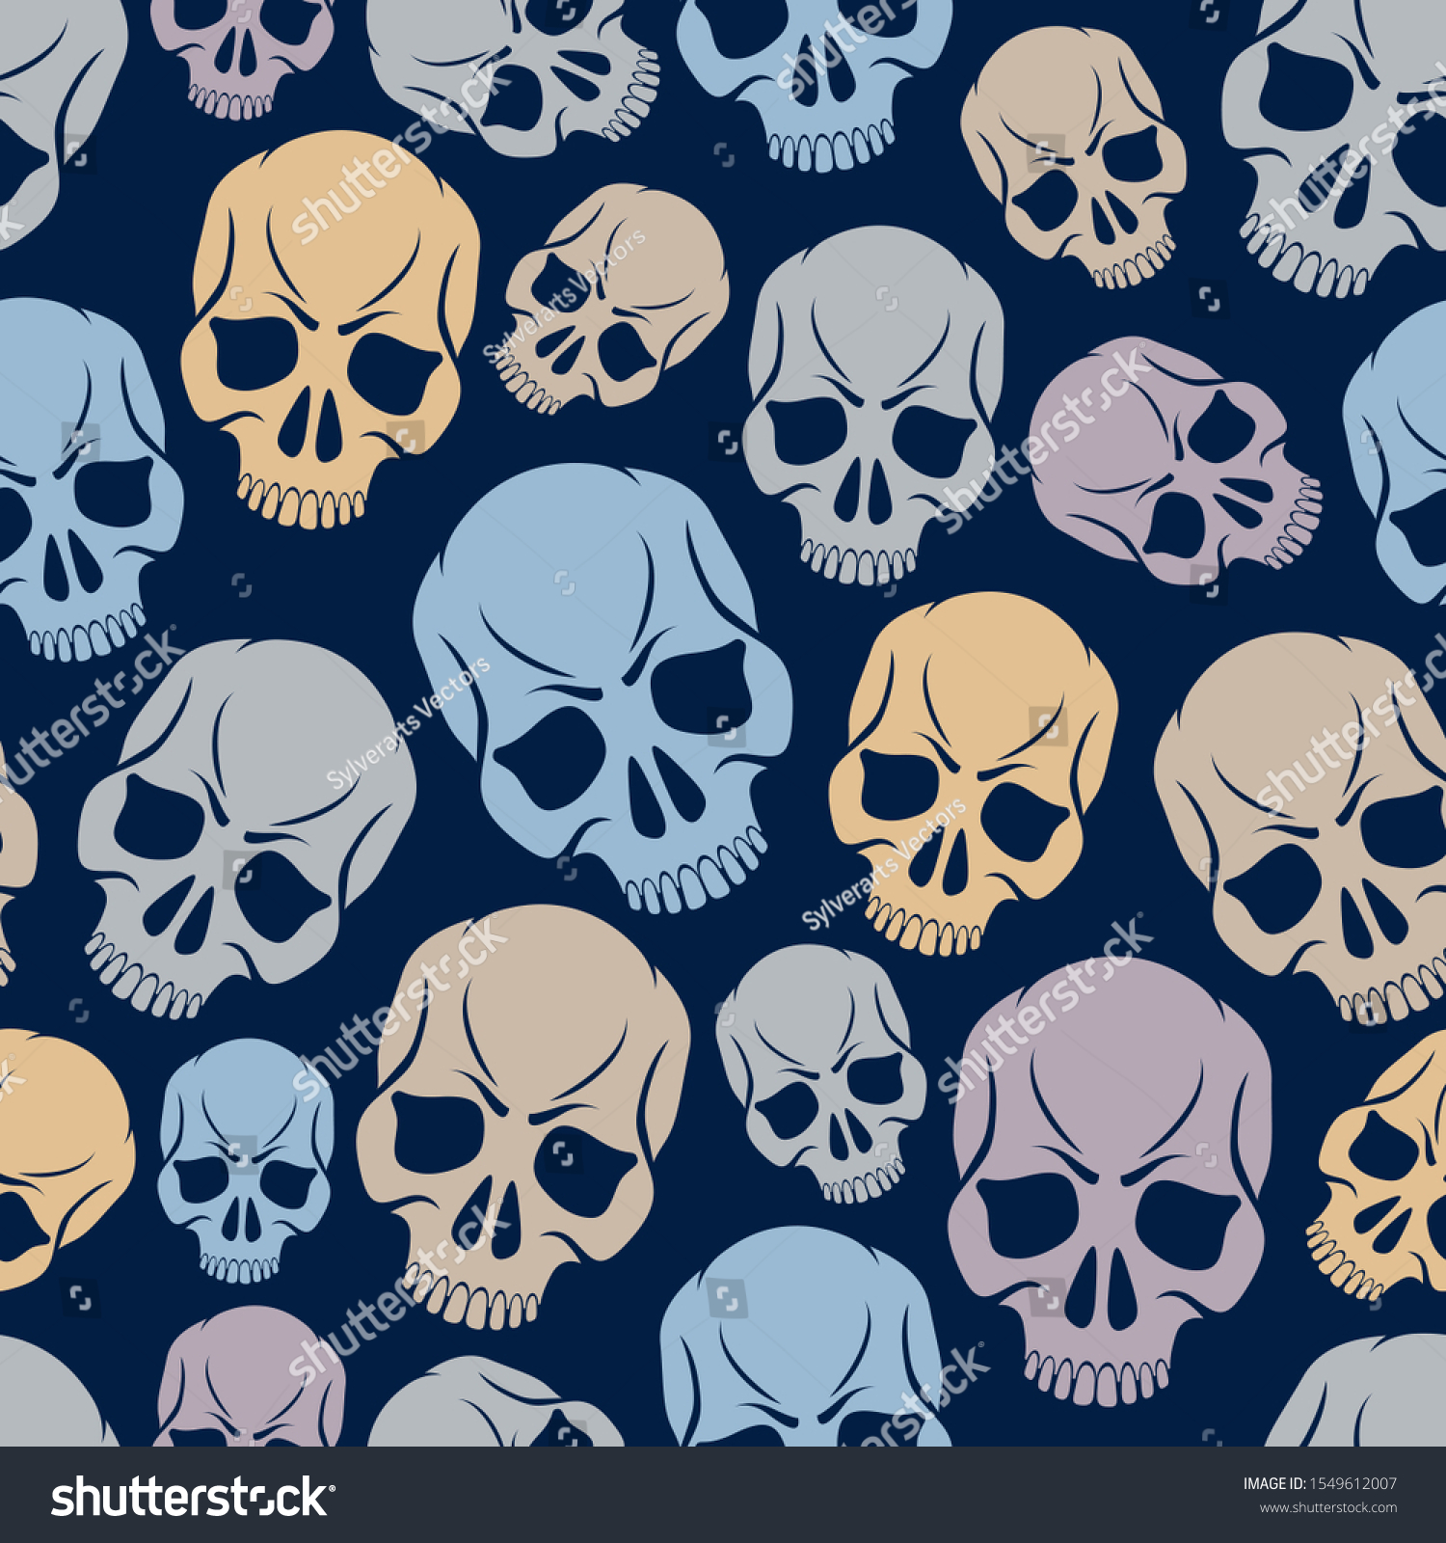
Task: Click the shutterstock logo in footer bar
Action: (x=193, y=1497)
